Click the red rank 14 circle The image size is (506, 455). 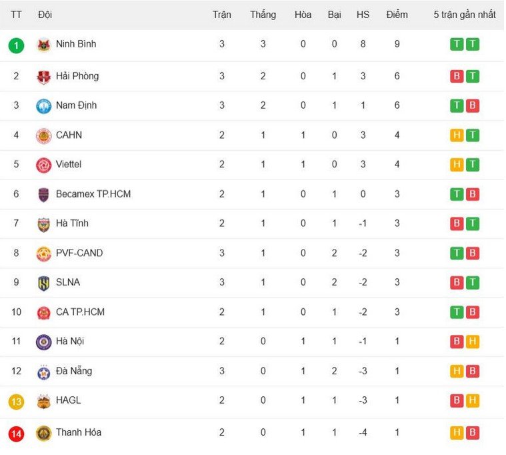(16, 434)
